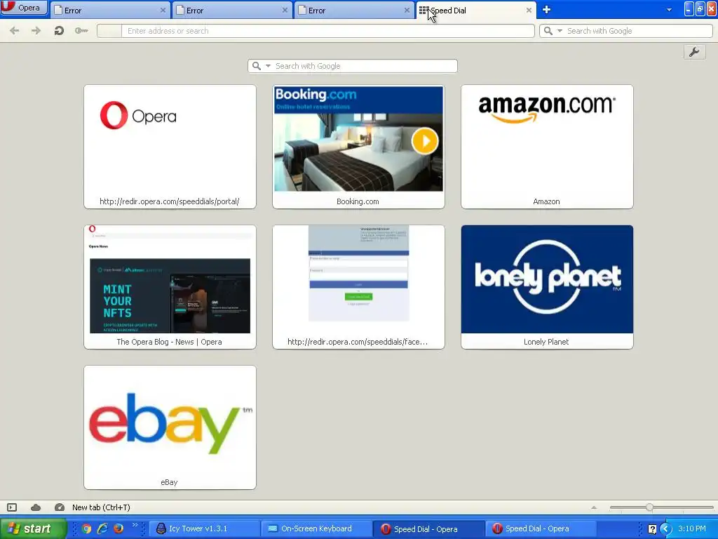Screen dimensions: 718x539
Task: Open Opera Link cloud icon
Action: 36,507
